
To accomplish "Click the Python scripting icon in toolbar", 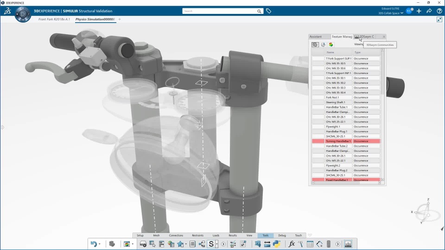I will pyautogui.click(x=276, y=244).
